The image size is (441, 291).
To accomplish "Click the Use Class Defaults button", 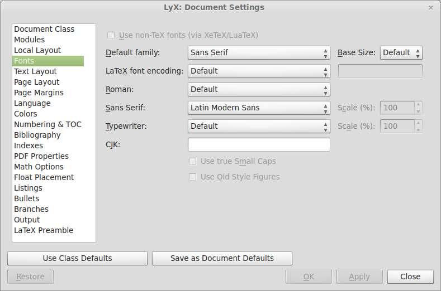I will coord(77,258).
